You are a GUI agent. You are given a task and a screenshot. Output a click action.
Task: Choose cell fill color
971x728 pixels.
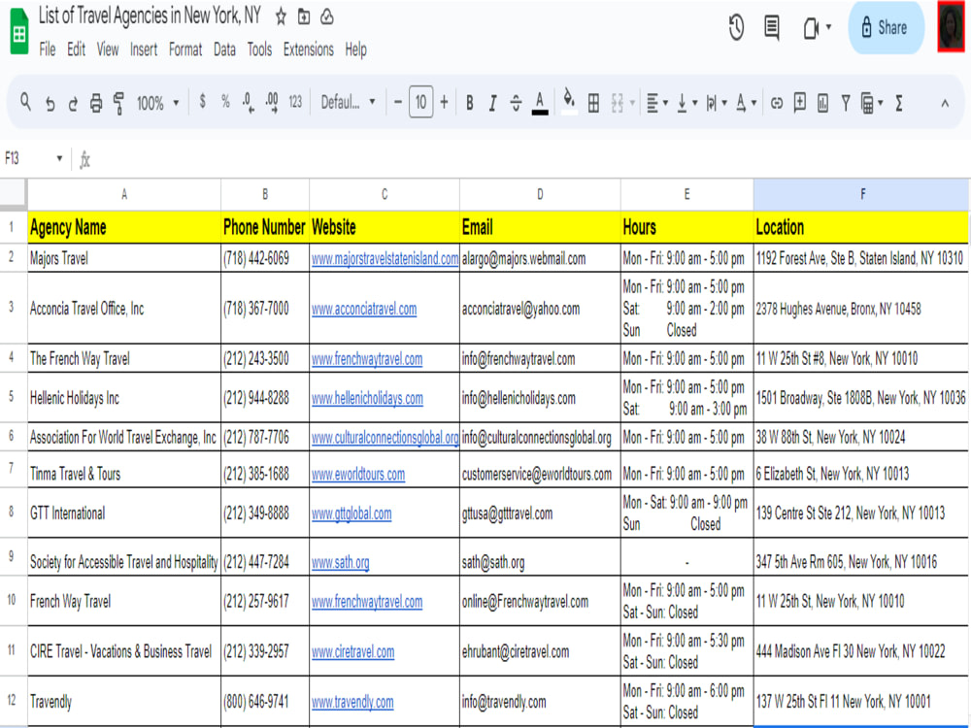[569, 102]
